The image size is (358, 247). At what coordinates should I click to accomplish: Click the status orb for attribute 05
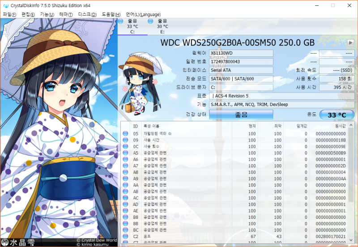(125, 133)
